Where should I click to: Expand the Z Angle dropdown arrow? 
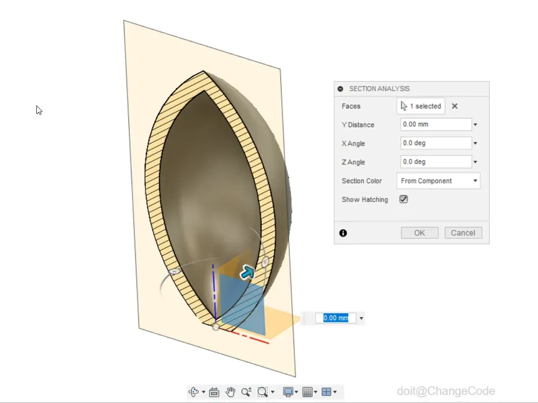click(x=475, y=162)
